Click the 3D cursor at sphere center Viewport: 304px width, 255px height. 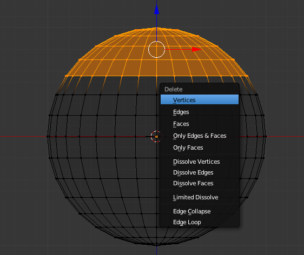[156, 137]
